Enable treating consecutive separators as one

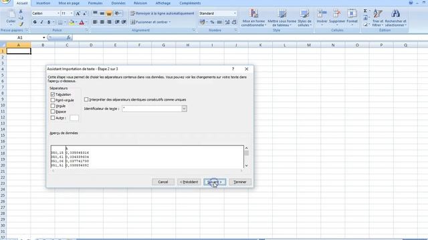pos(86,99)
